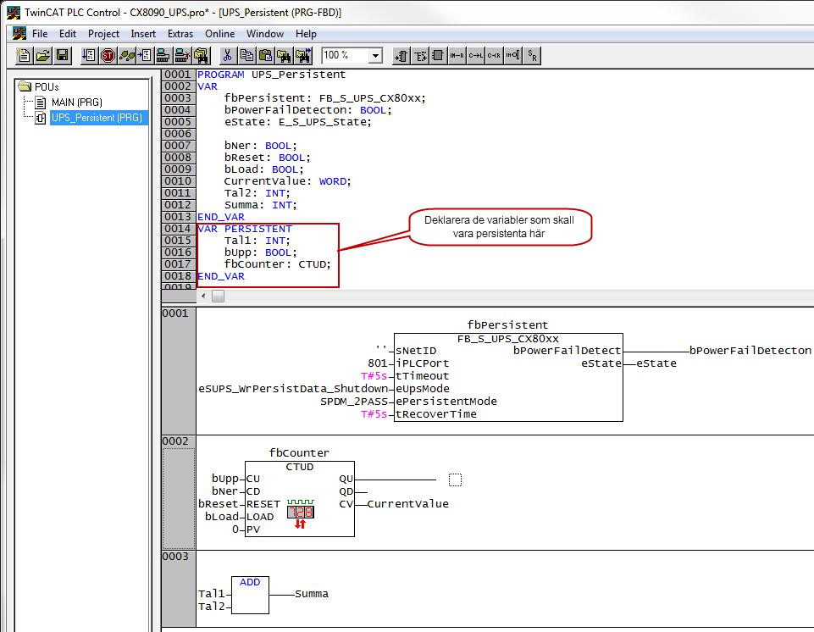Click the T#5s value at tRecoverTime
814x632 pixels.
374,414
